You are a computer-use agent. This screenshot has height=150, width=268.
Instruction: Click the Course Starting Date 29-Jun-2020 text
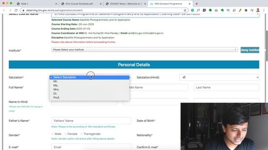[x=72, y=24]
